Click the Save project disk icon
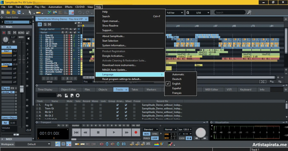 (x=19, y=12)
